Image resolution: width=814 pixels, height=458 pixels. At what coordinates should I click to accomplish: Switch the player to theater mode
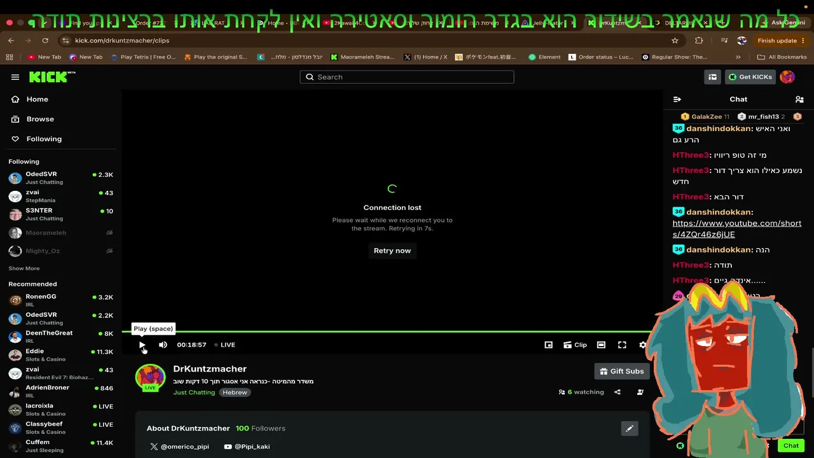point(601,345)
